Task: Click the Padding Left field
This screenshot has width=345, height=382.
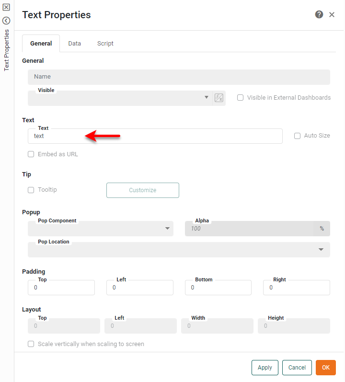Action: pyautogui.click(x=140, y=288)
